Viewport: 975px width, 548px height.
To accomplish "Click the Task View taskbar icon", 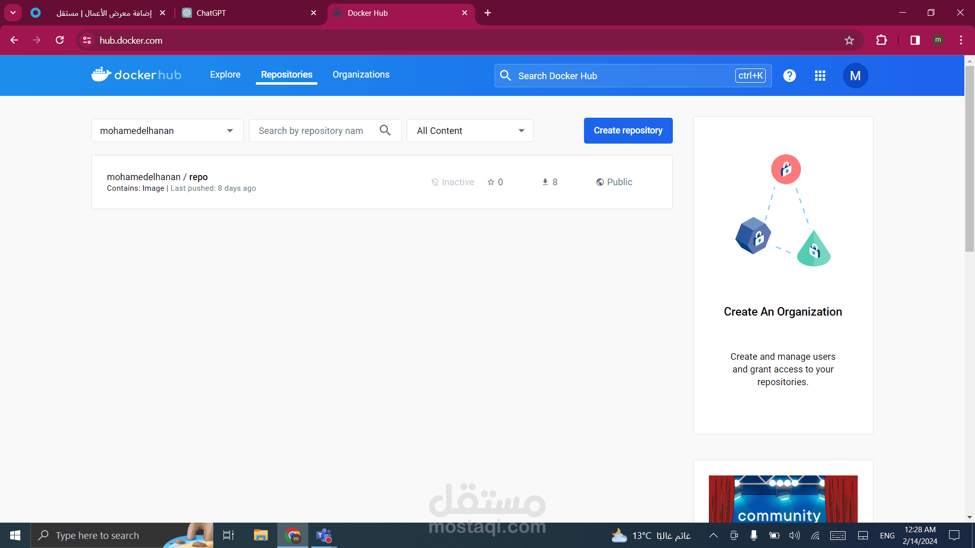I will 229,535.
